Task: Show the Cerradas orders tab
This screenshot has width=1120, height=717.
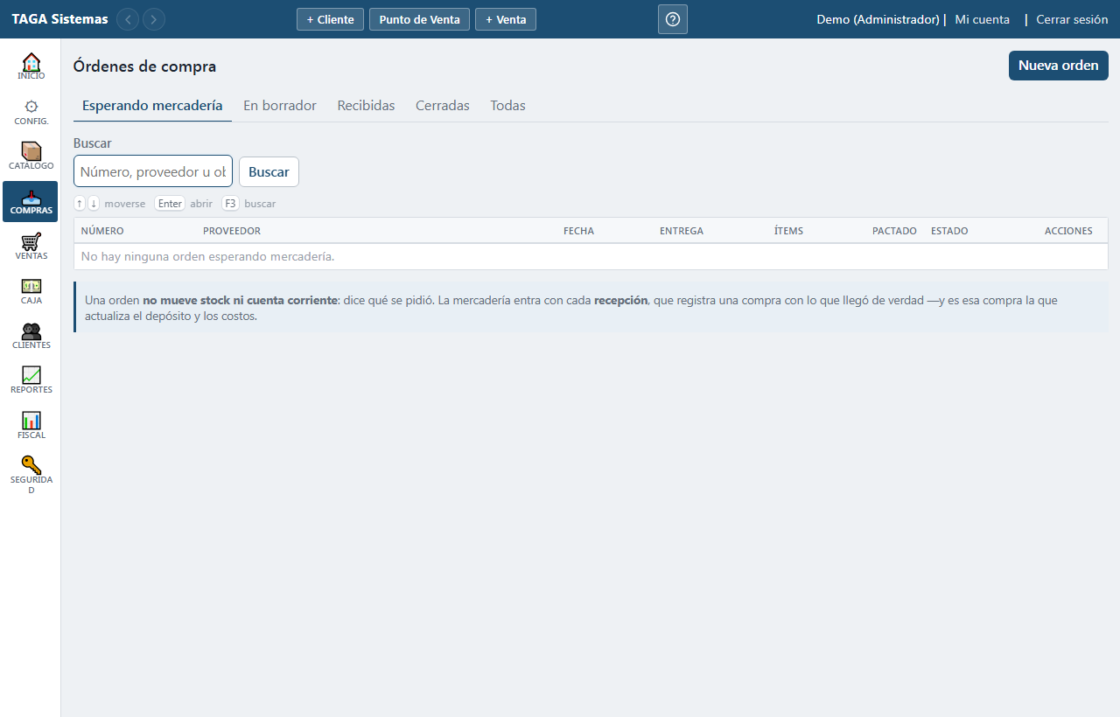Action: pos(443,106)
